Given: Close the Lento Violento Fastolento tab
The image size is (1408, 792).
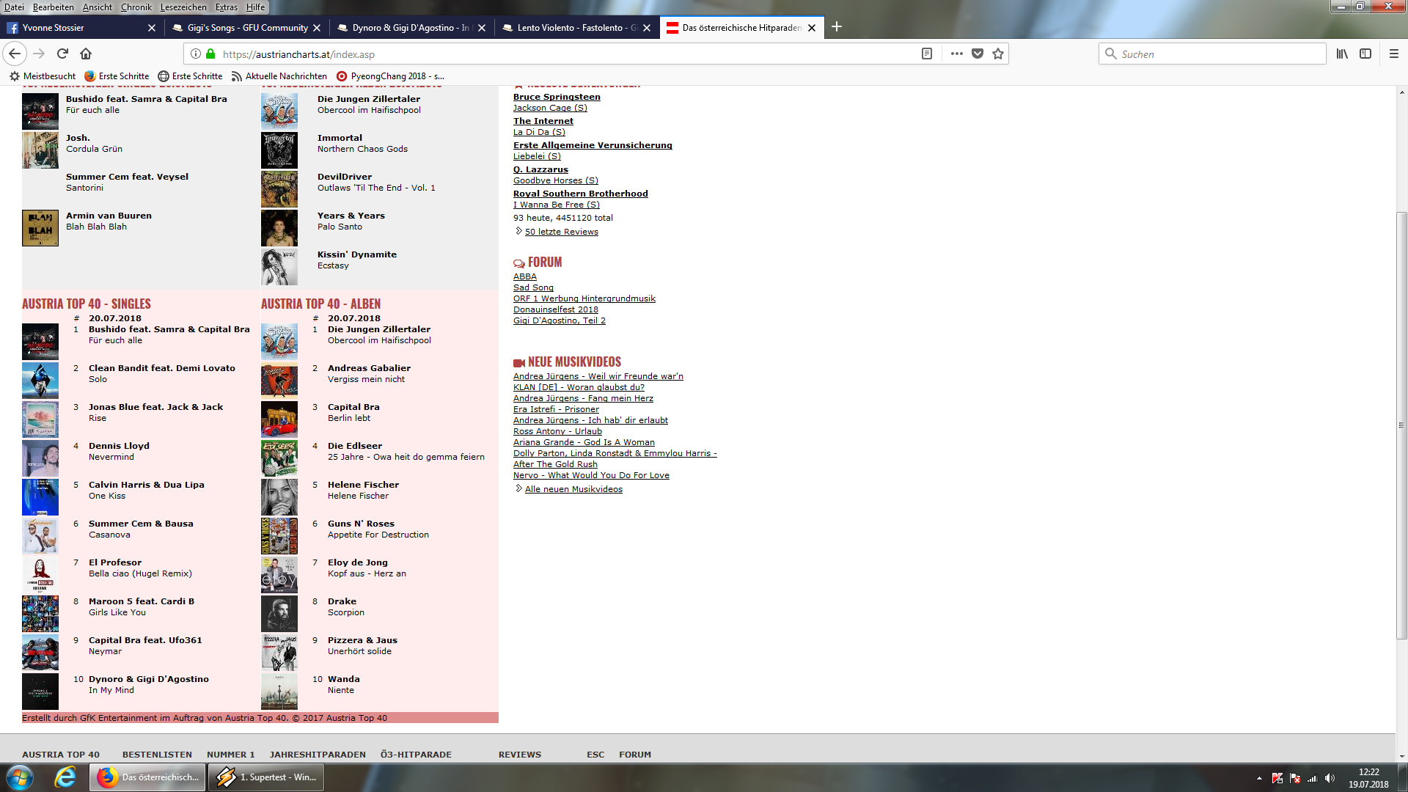Looking at the screenshot, I should 647,28.
